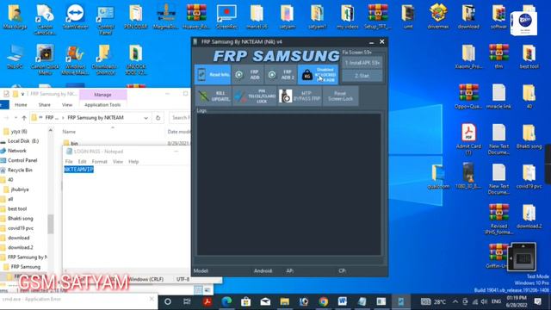551x310 pixels.
Task: Click Reset Screen Lock button
Action: [x=340, y=96]
